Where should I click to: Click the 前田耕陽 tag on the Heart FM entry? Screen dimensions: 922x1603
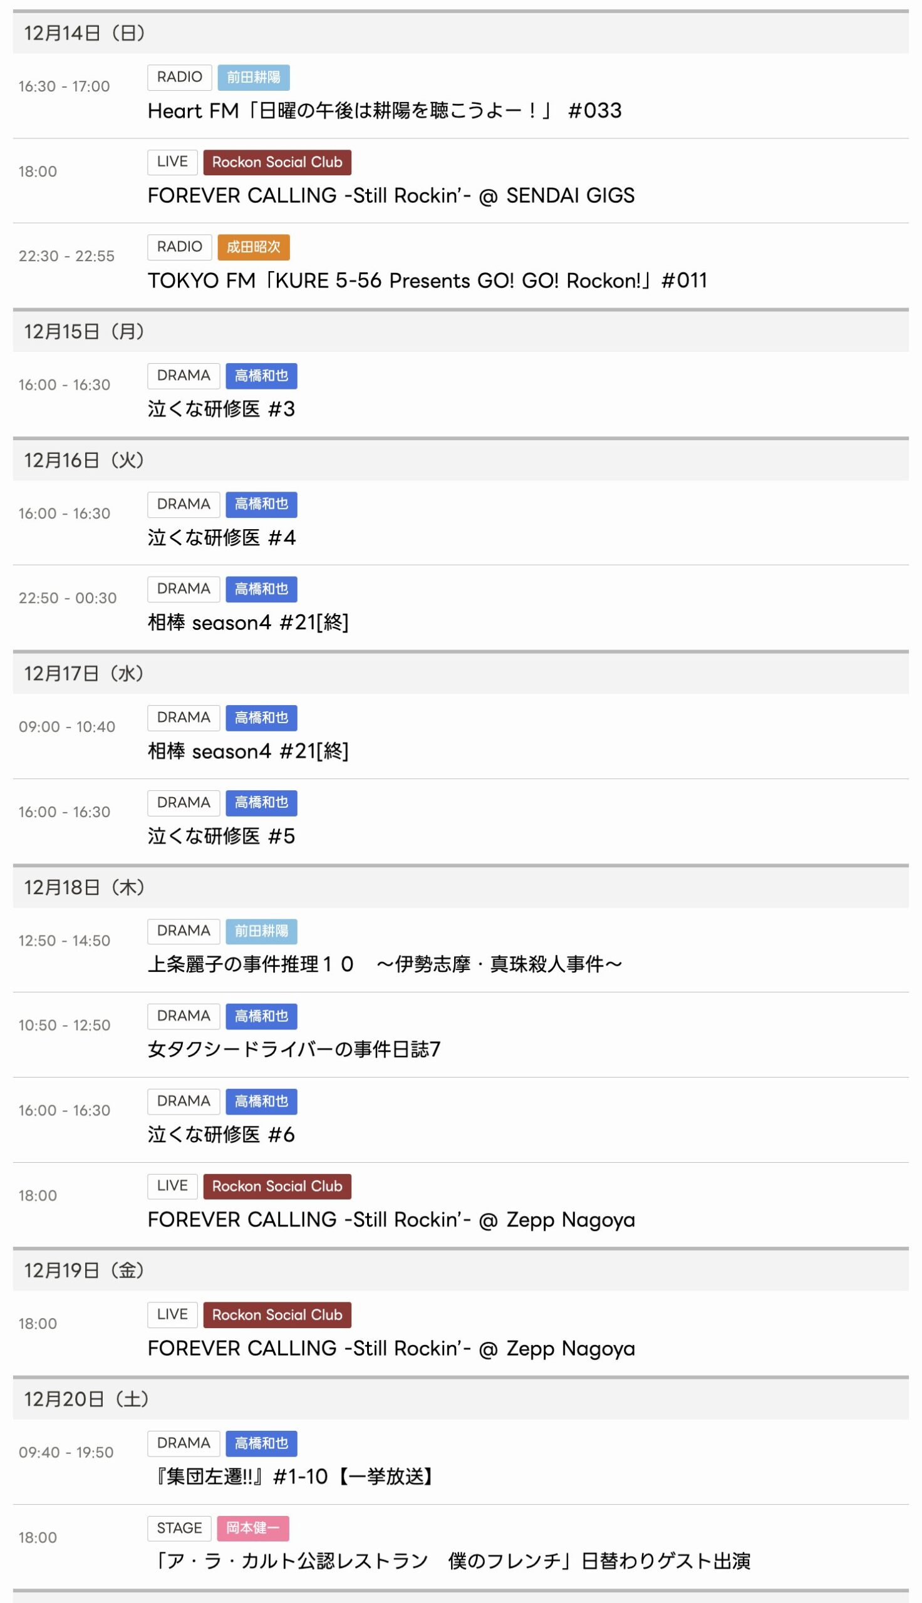[253, 77]
